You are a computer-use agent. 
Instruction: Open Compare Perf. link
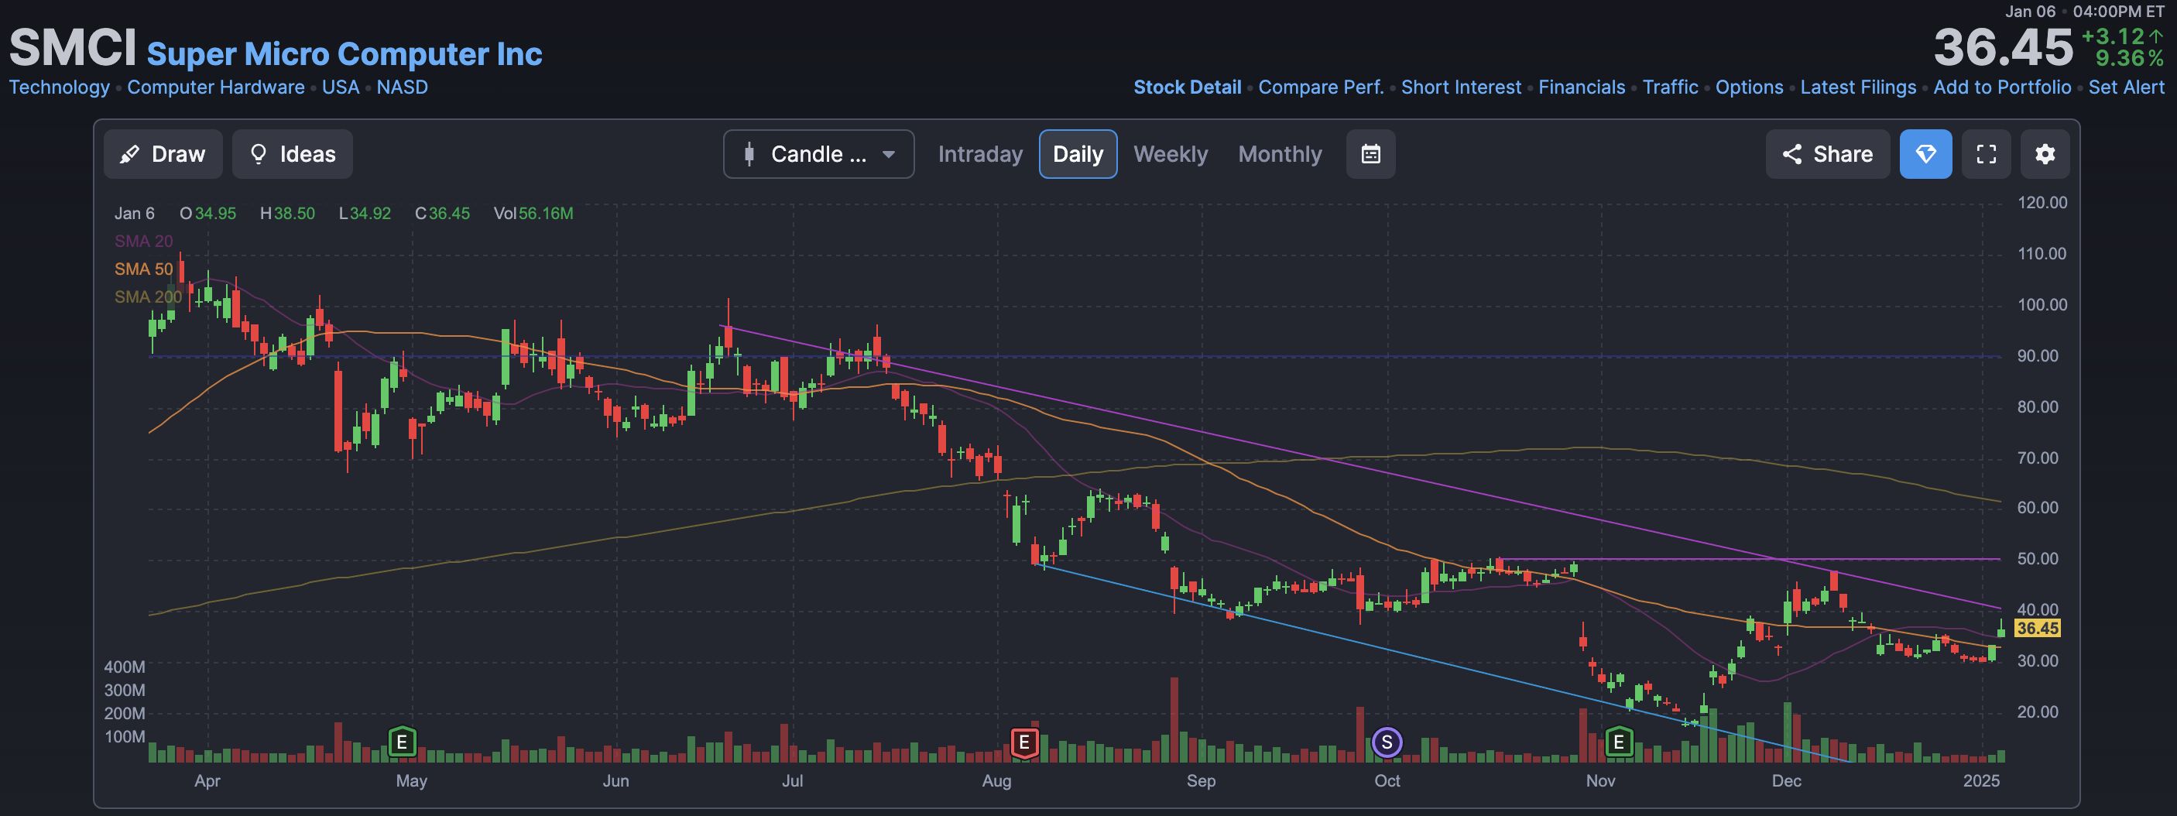click(1320, 87)
